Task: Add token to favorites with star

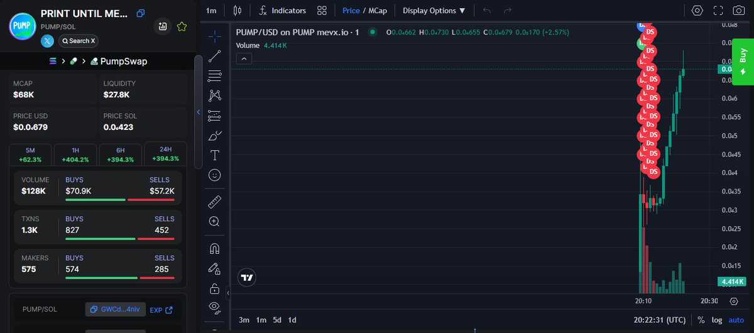Action: point(182,26)
